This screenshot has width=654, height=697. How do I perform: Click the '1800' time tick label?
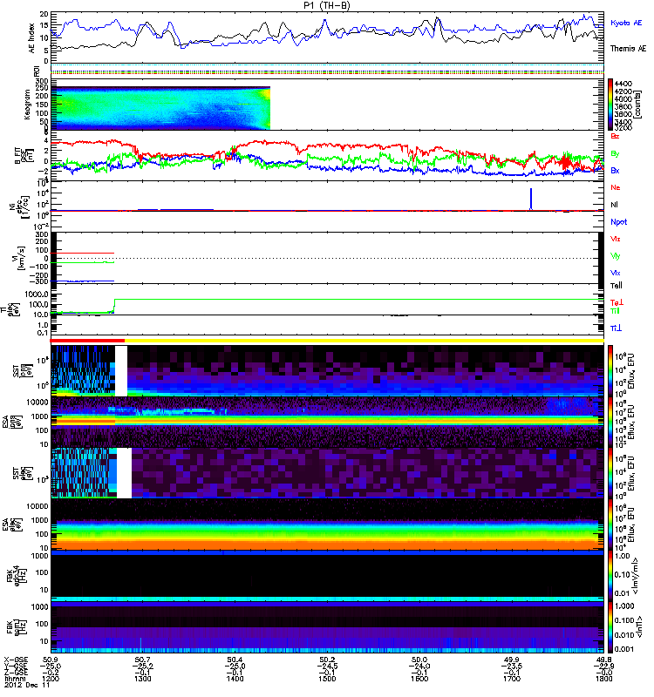pos(604,679)
